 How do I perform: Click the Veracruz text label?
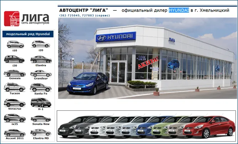point(15,109)
